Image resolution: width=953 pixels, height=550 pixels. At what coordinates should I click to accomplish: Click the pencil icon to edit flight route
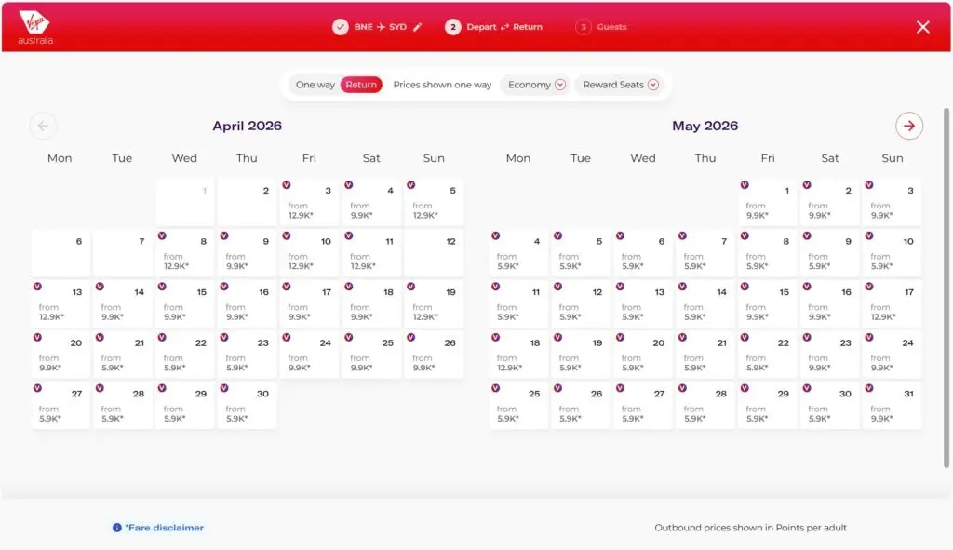416,26
